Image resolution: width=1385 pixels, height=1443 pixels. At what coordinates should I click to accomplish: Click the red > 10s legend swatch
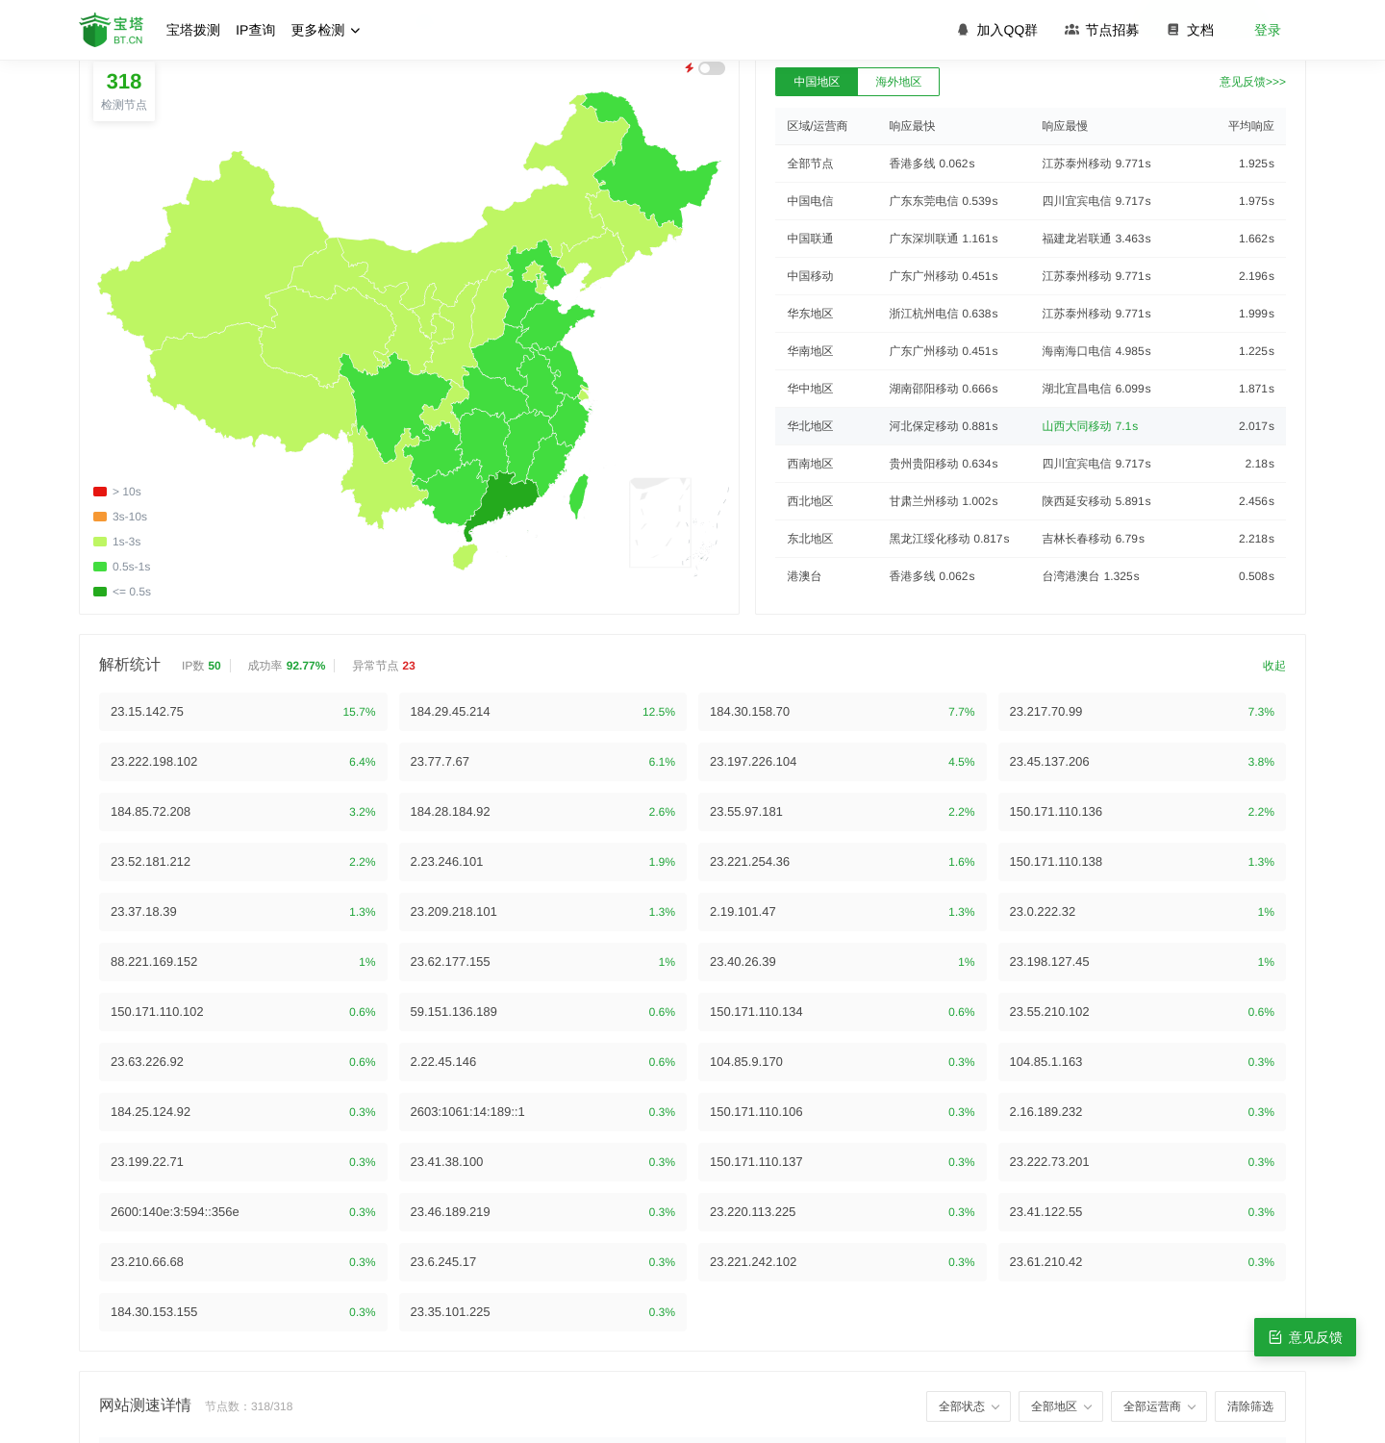[100, 492]
